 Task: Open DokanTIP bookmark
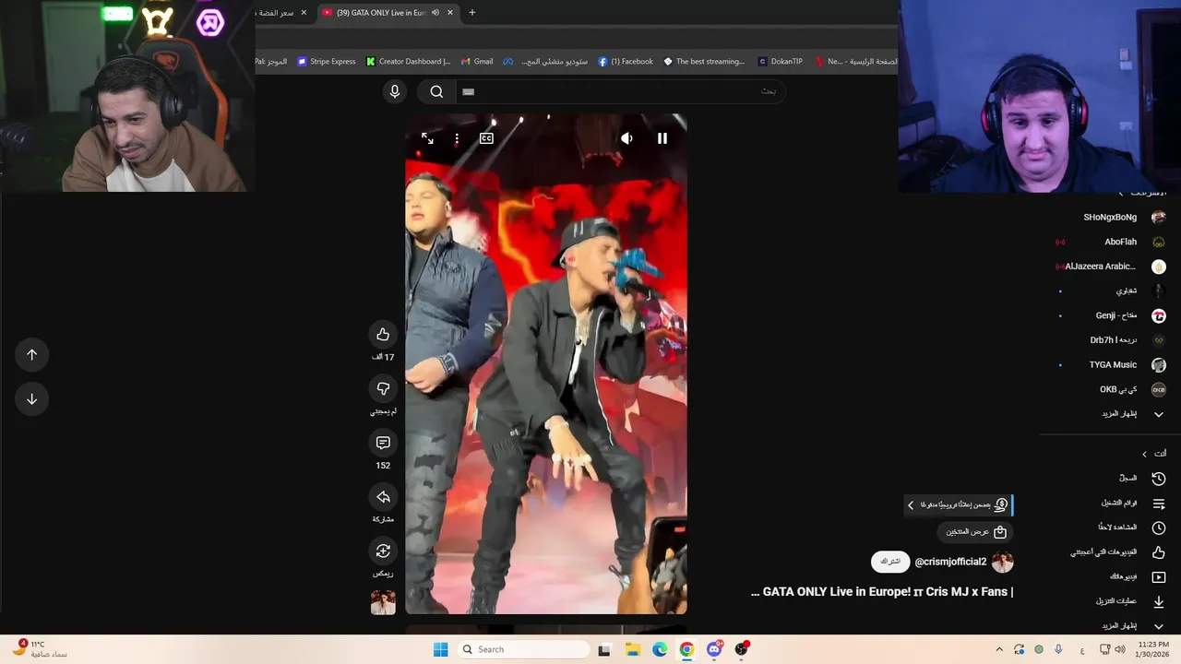coord(781,62)
